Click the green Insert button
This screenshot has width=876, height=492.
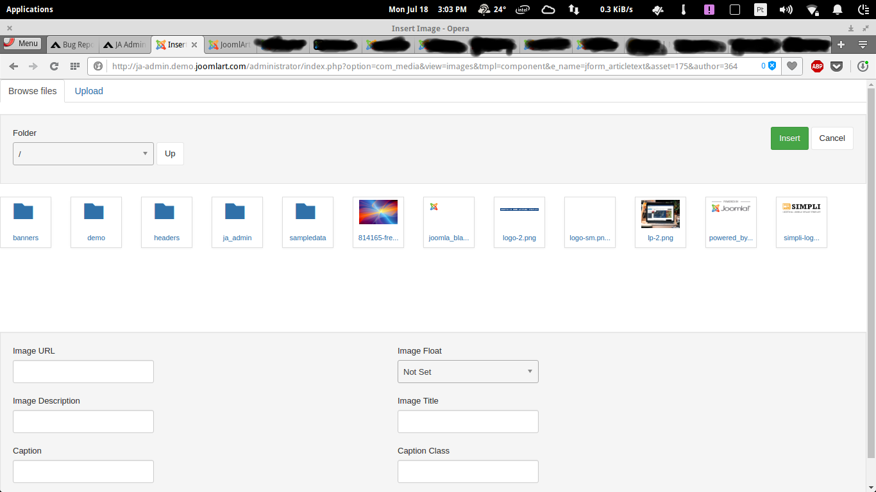point(789,138)
